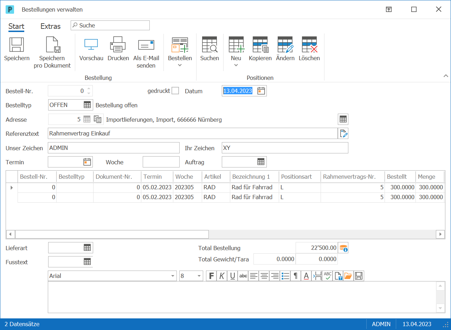Select the Start ribbon tab
The height and width of the screenshot is (330, 451).
pyautogui.click(x=16, y=26)
